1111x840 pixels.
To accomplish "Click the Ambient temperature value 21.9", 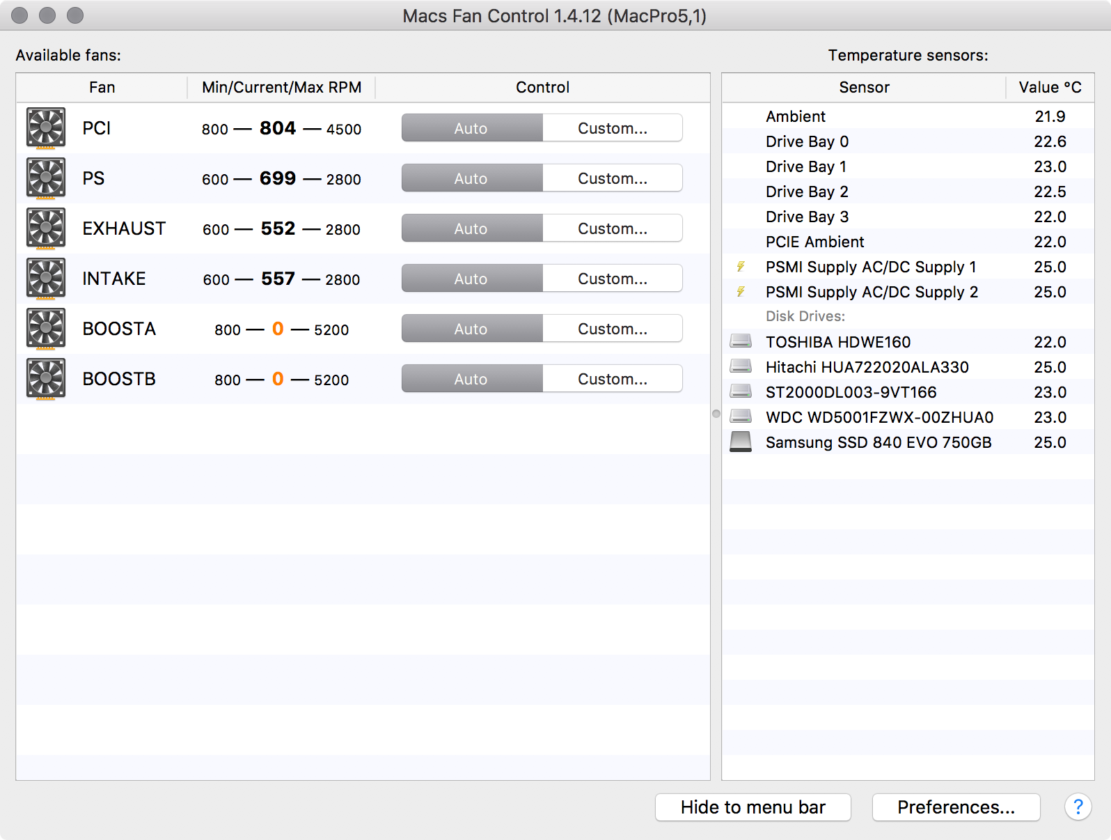I will point(1050,116).
